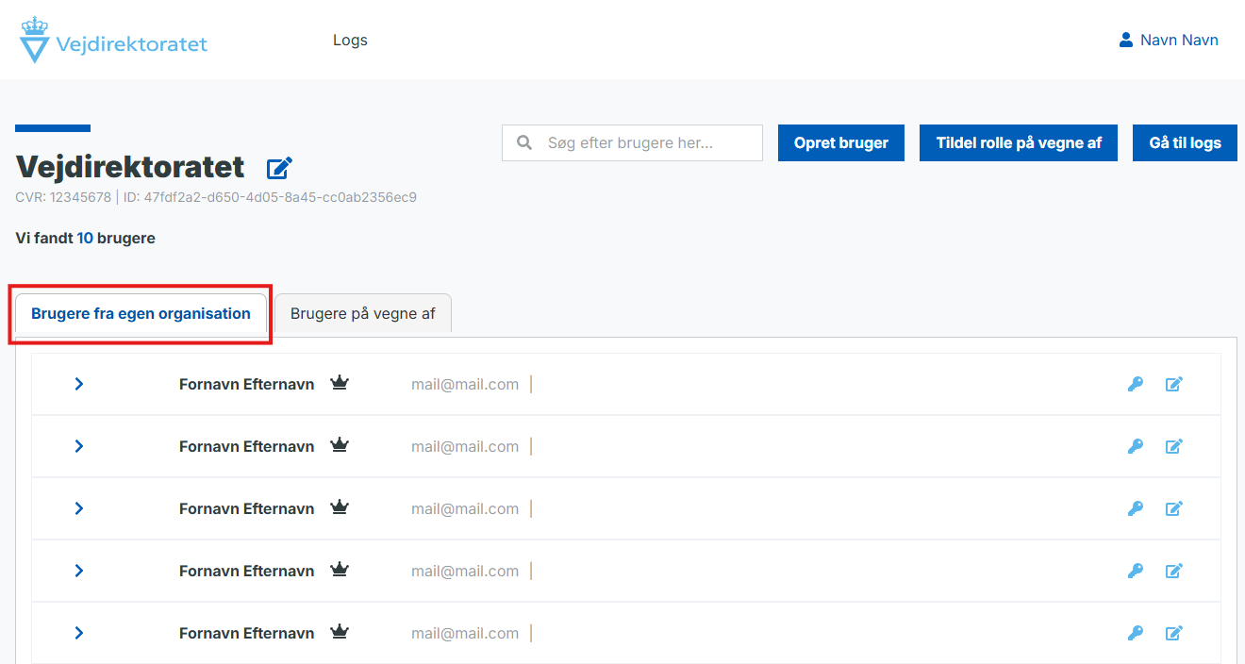Open the Logs menu item
The width and height of the screenshot is (1245, 664).
tap(350, 40)
